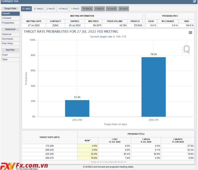The image size is (198, 170).
Task: Open Dot Plot Chart item
Action: coord(10,55)
